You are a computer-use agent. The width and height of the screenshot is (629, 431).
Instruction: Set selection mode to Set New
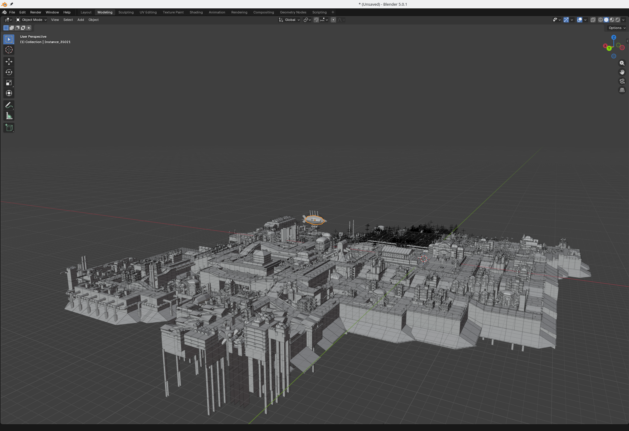[6, 28]
